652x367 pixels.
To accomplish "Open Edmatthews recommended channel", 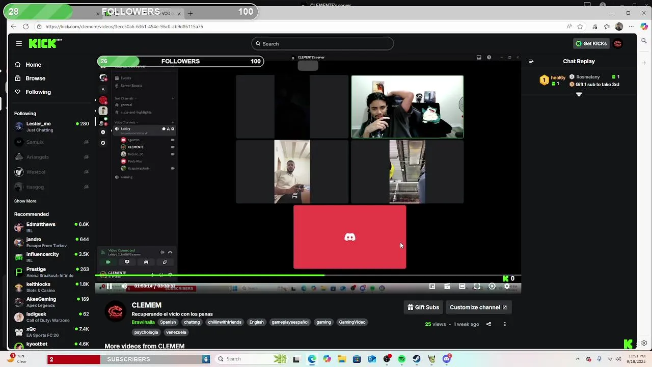I will (x=51, y=227).
